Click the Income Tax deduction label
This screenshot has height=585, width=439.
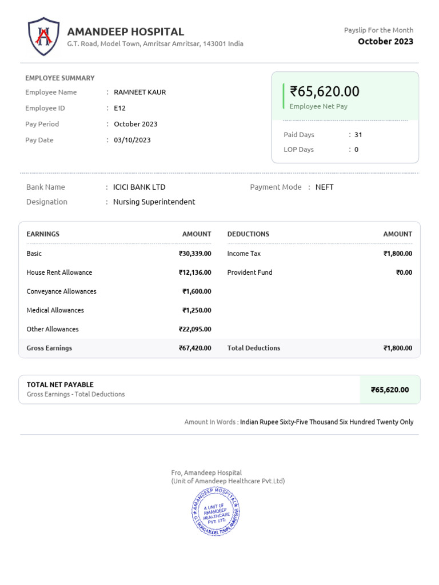(x=244, y=254)
